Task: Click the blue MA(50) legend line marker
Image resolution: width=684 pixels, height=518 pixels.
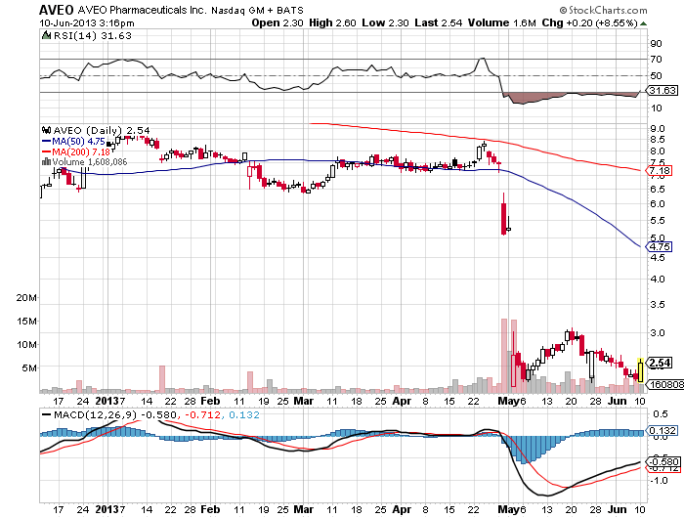Action: coord(46,142)
